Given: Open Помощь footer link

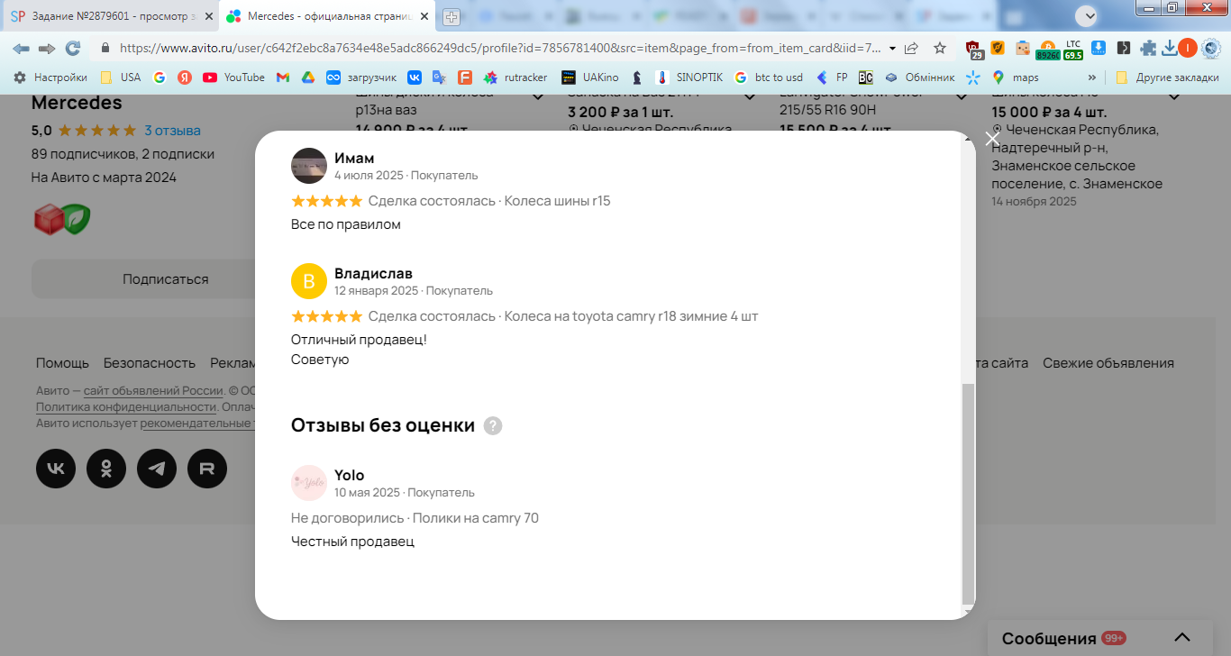Looking at the screenshot, I should coord(62,363).
